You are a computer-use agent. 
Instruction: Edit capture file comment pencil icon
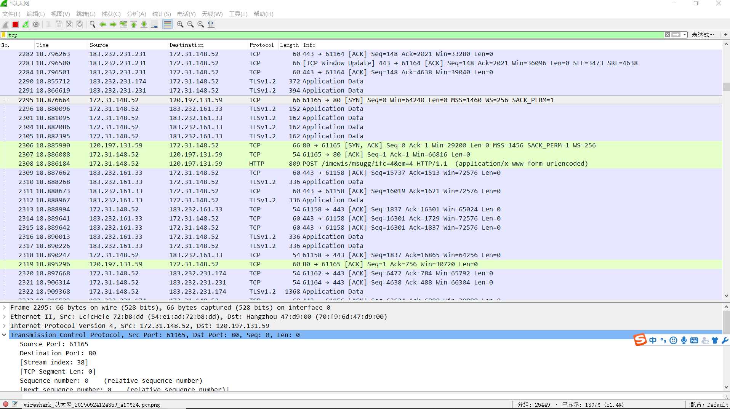click(x=15, y=404)
